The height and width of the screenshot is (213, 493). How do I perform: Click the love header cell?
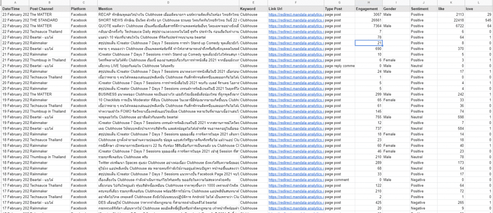(x=479, y=9)
